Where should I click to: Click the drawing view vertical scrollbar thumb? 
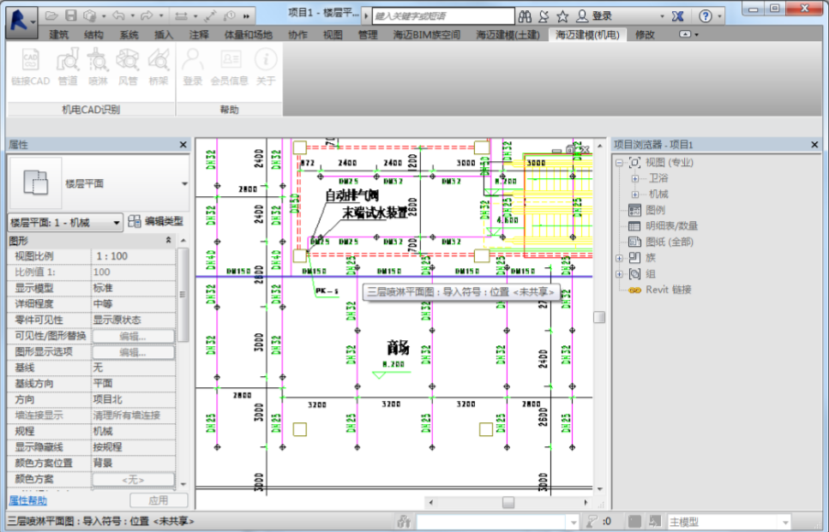pyautogui.click(x=599, y=317)
